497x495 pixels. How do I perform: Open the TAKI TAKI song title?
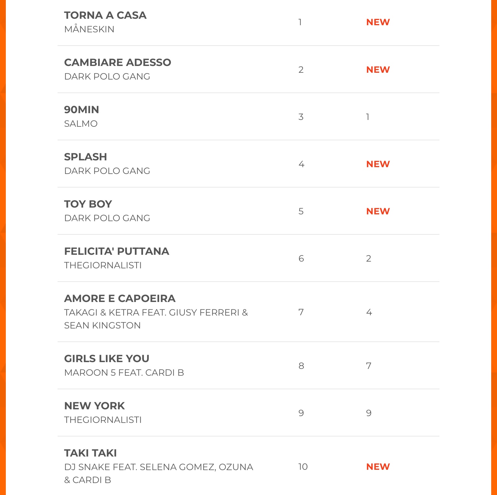[90, 453]
